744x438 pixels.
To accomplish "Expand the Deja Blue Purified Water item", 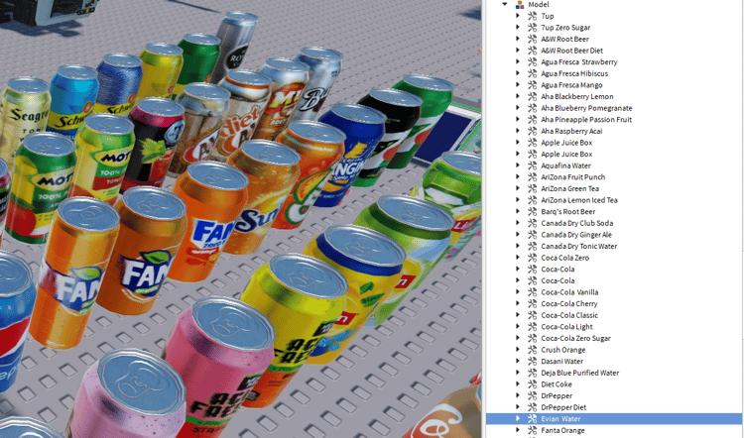I will point(518,373).
